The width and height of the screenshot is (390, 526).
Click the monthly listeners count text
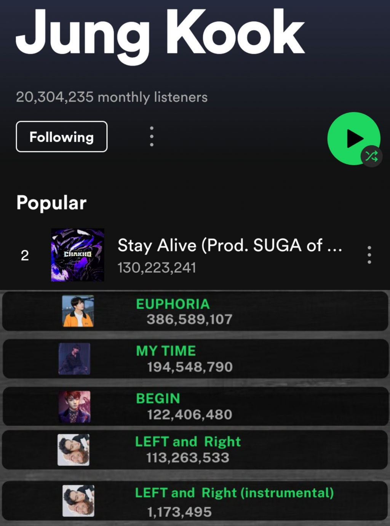coord(112,97)
